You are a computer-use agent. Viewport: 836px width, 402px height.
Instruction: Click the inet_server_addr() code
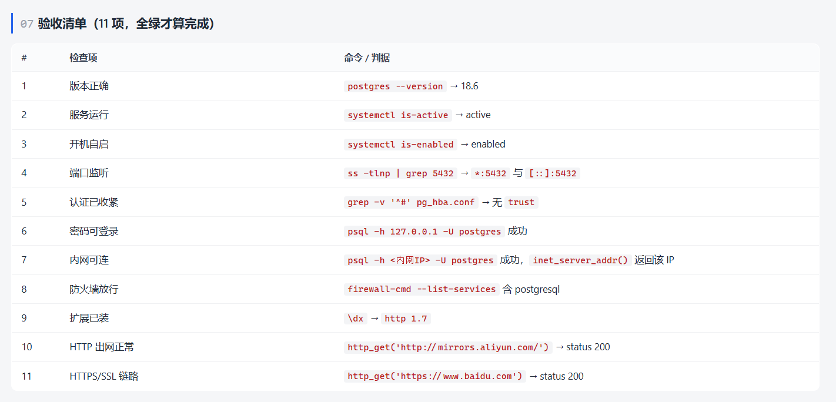[x=580, y=260]
